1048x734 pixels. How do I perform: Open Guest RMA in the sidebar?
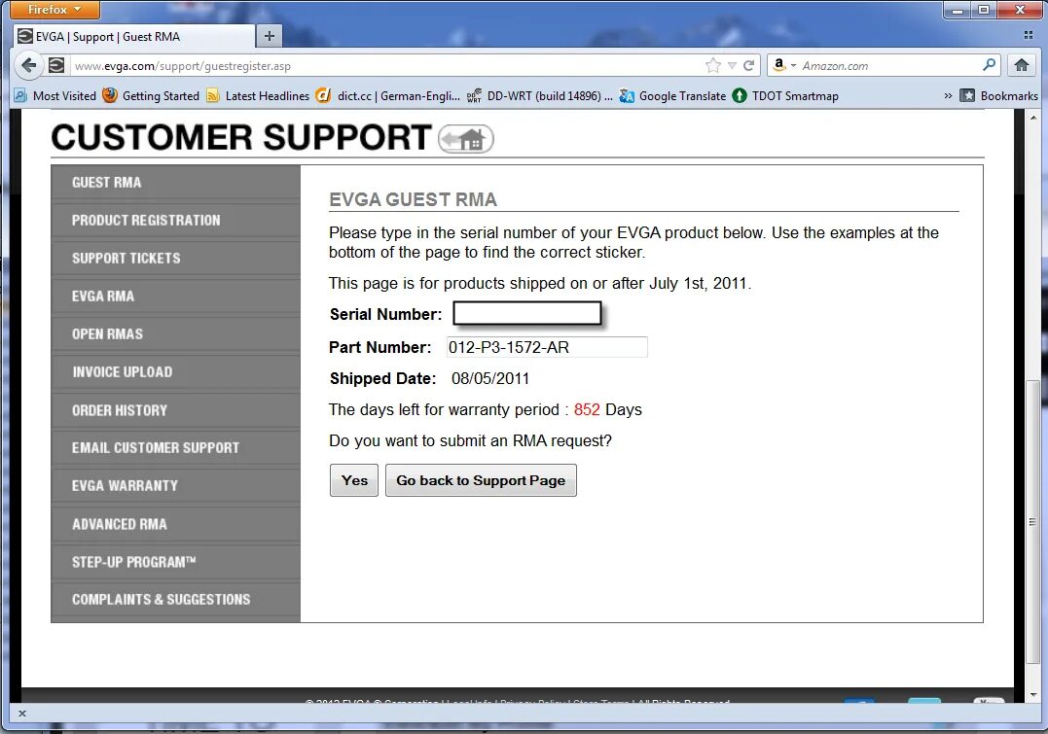176,183
